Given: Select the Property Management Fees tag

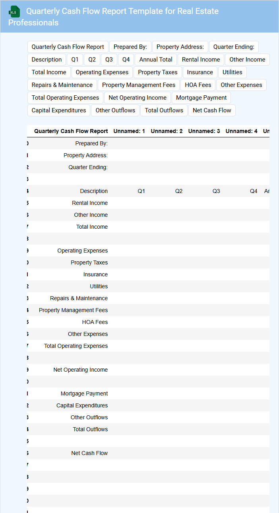Looking at the screenshot, I should (x=139, y=85).
